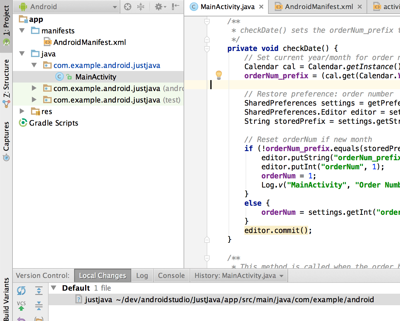The height and width of the screenshot is (321, 400).
Task: Click the group by directory folder icon
Action: (x=39, y=319)
